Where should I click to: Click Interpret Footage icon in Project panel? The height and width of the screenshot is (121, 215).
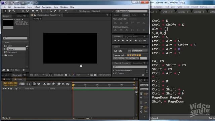click(x=4, y=70)
